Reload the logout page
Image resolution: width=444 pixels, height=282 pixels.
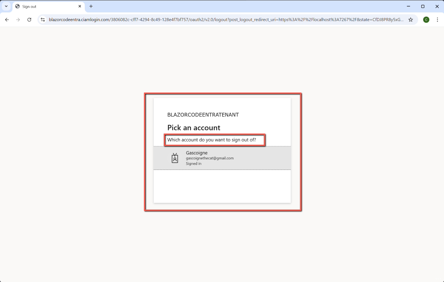pyautogui.click(x=29, y=20)
